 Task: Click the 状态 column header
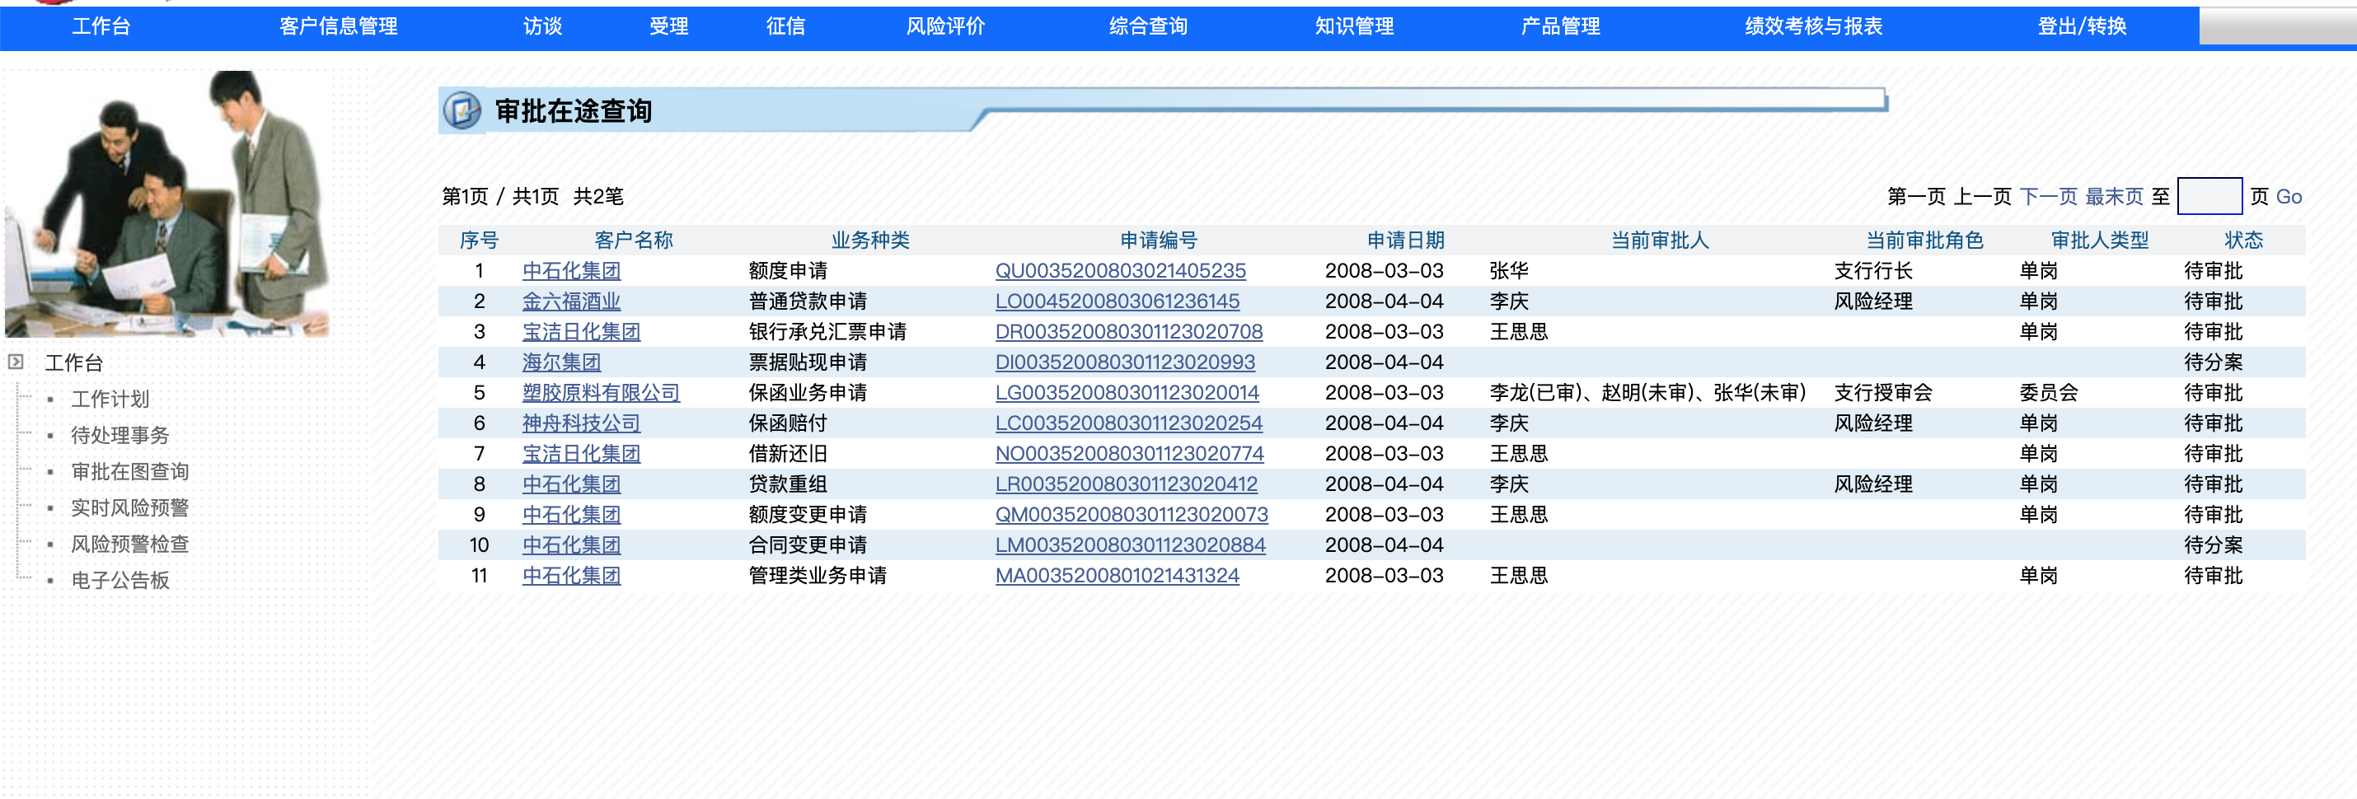point(2243,241)
